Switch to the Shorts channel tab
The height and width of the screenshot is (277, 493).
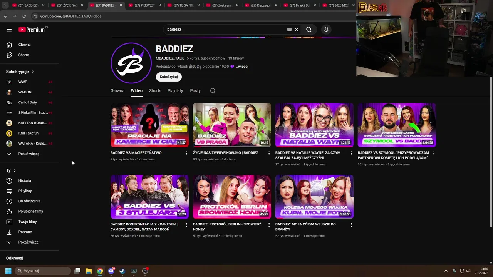click(x=155, y=91)
